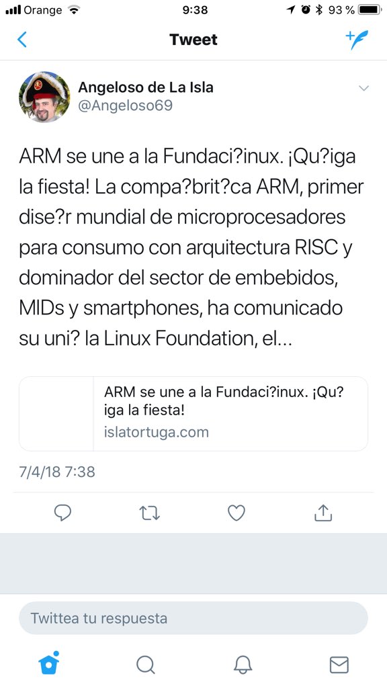Open the Notifications bell tab
Screen dimensions: 387x688
point(243,664)
